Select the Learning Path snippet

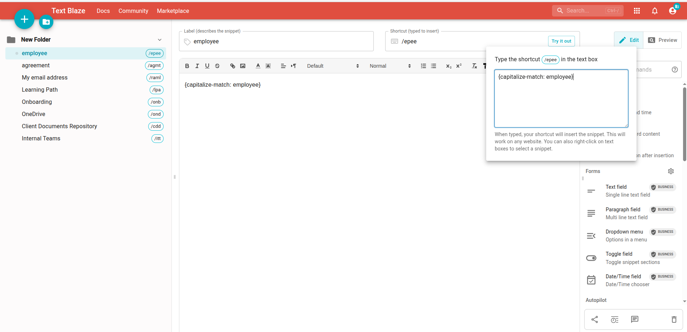point(86,90)
